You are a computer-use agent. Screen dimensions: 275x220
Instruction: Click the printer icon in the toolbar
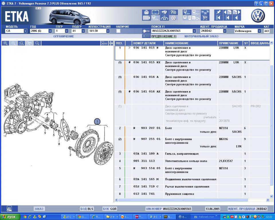pos(146,12)
